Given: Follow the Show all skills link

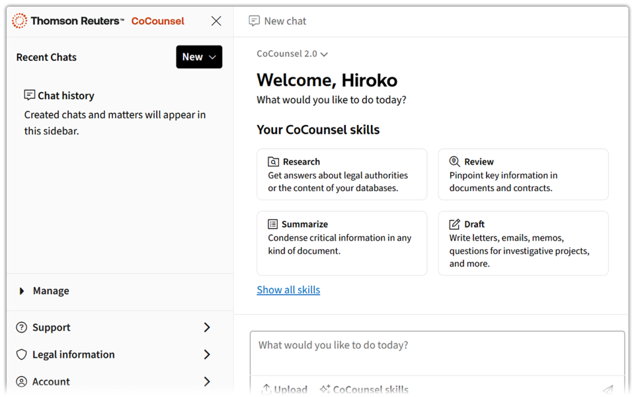Looking at the screenshot, I should tap(288, 290).
